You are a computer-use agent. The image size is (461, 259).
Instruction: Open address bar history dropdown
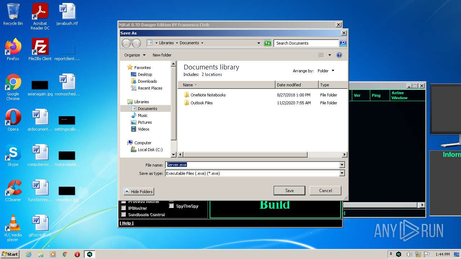point(259,43)
